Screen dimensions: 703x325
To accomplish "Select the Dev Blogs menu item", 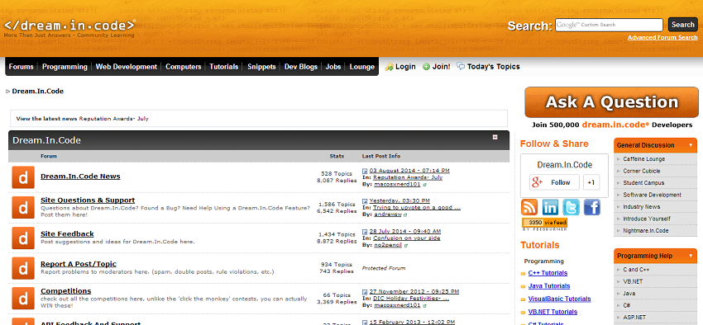I will pyautogui.click(x=301, y=67).
